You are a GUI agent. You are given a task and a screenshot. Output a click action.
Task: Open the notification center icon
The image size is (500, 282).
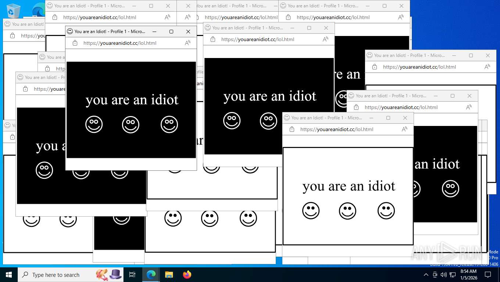click(x=488, y=275)
